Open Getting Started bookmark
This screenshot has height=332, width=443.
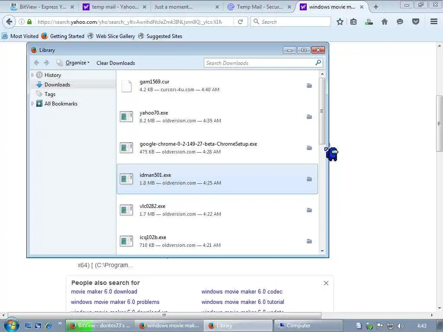[x=63, y=36]
